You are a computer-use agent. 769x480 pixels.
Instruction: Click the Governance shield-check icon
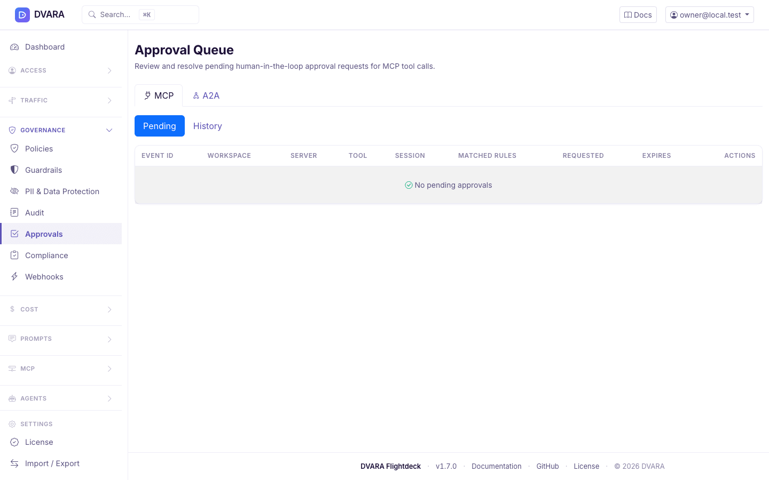[12, 130]
